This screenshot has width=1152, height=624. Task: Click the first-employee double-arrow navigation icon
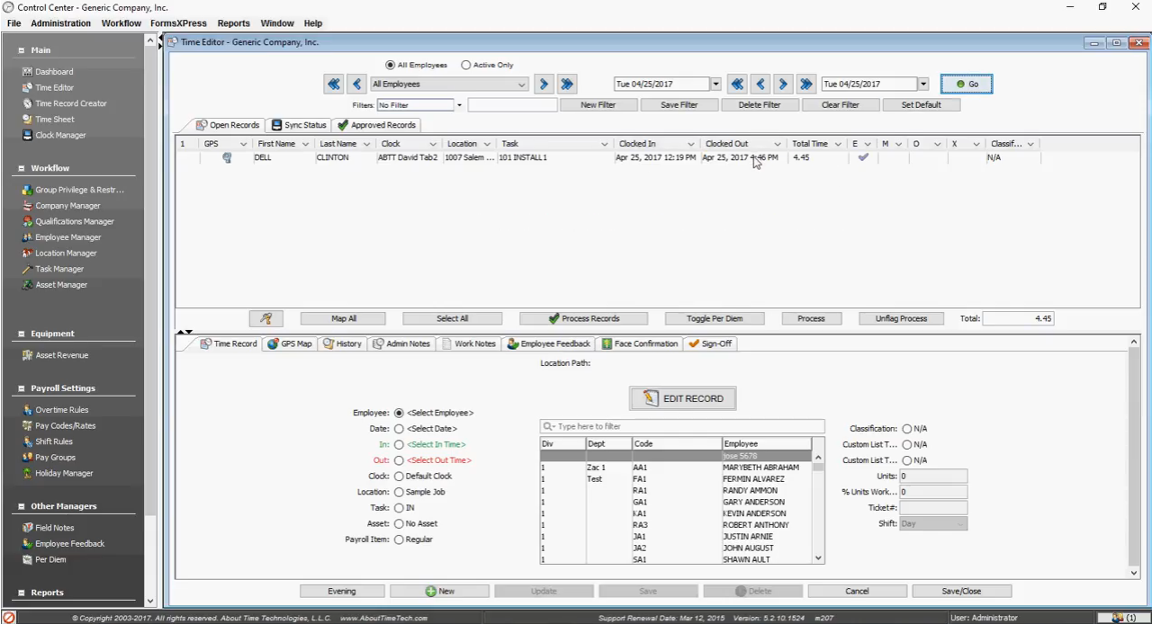[x=333, y=84]
